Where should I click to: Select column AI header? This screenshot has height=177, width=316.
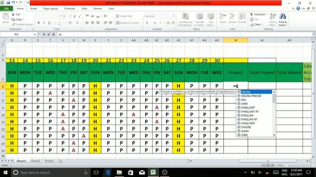[x=236, y=40]
